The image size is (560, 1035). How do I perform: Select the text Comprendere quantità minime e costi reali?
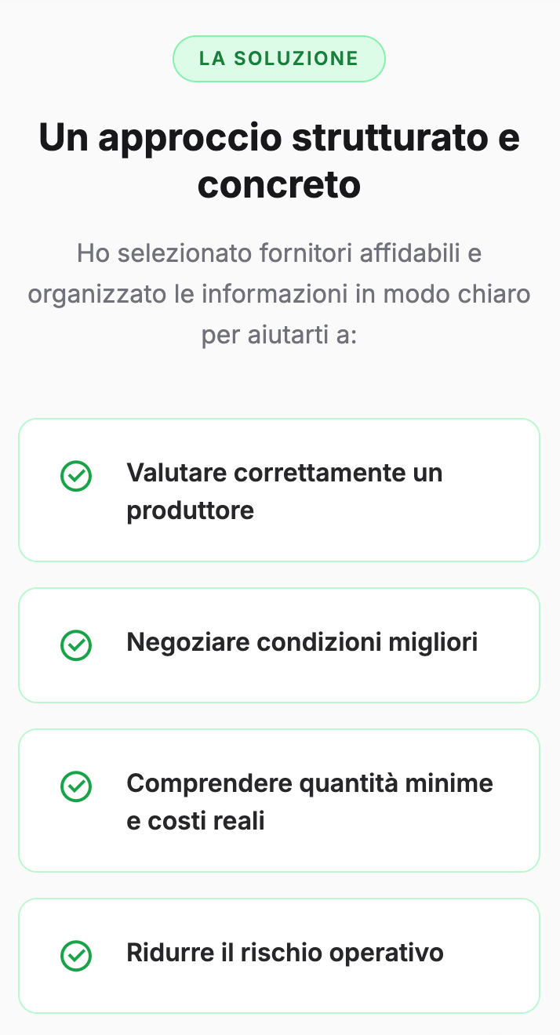click(x=309, y=801)
